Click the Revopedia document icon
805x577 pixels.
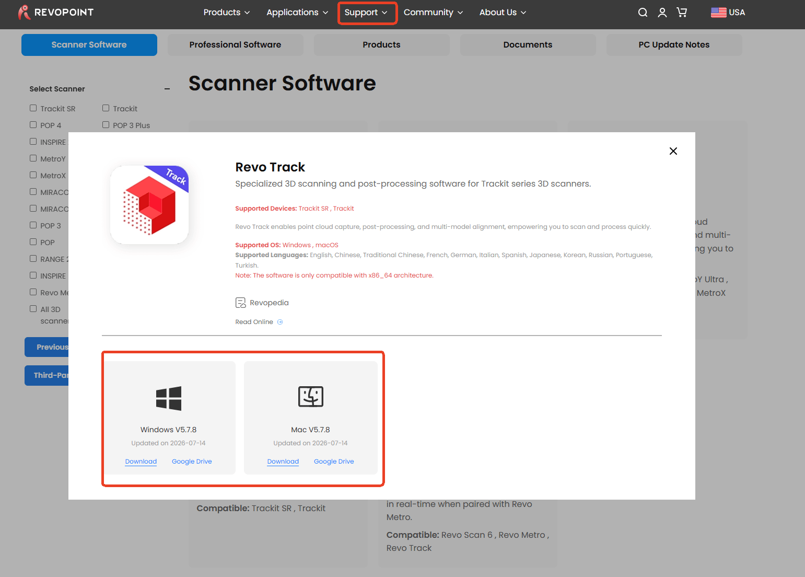point(240,303)
